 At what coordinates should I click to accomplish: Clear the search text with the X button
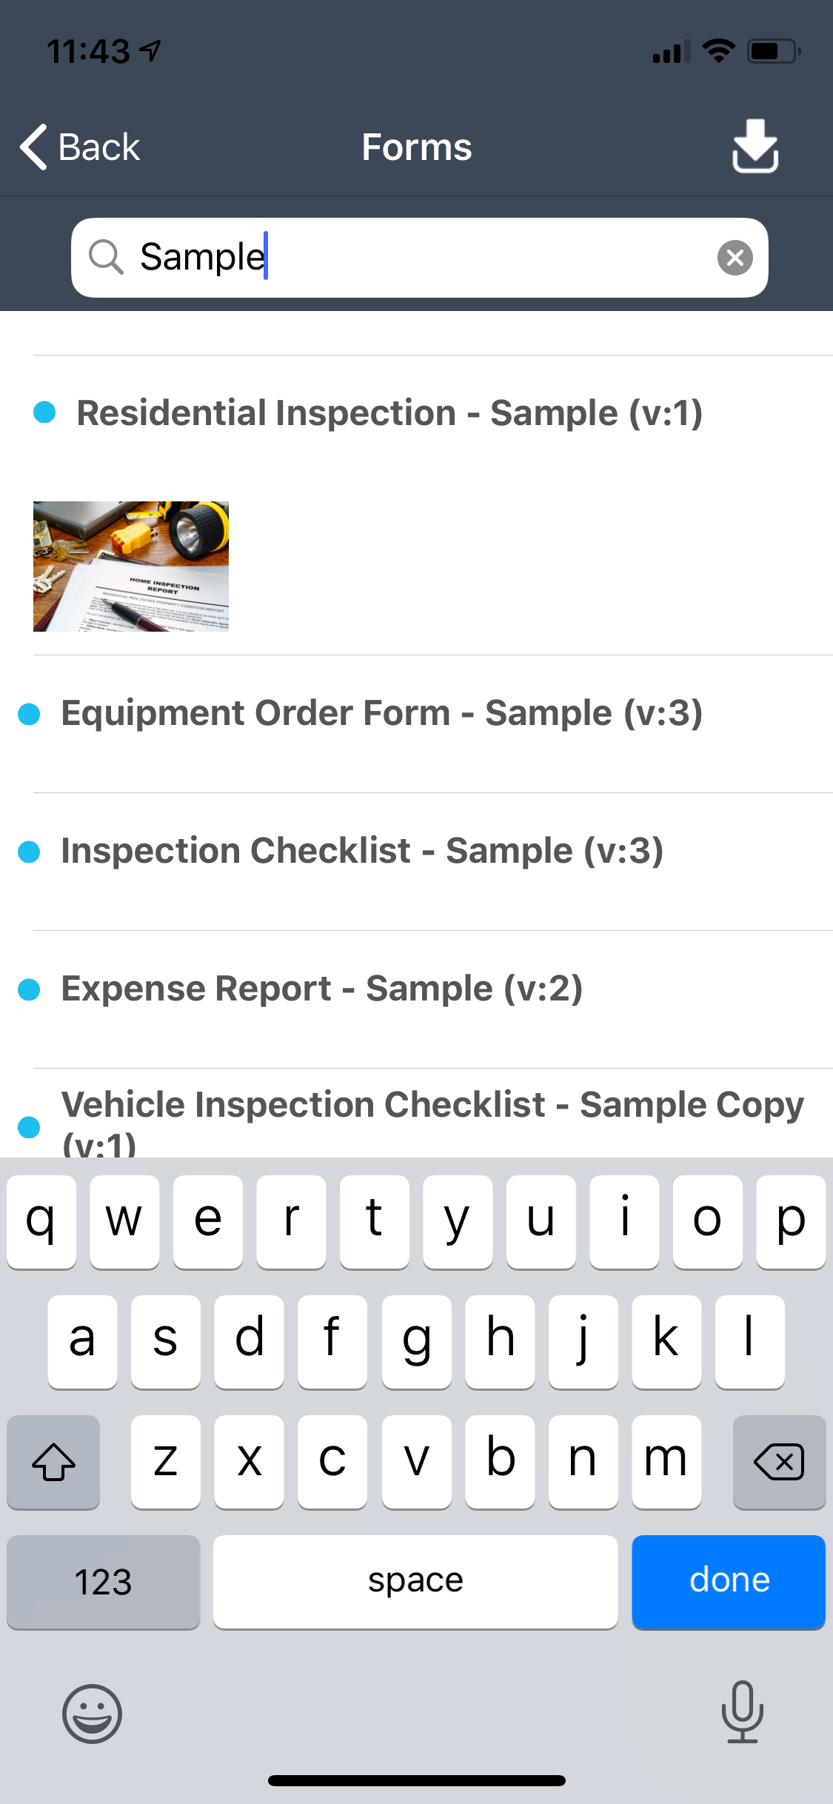[x=735, y=257]
